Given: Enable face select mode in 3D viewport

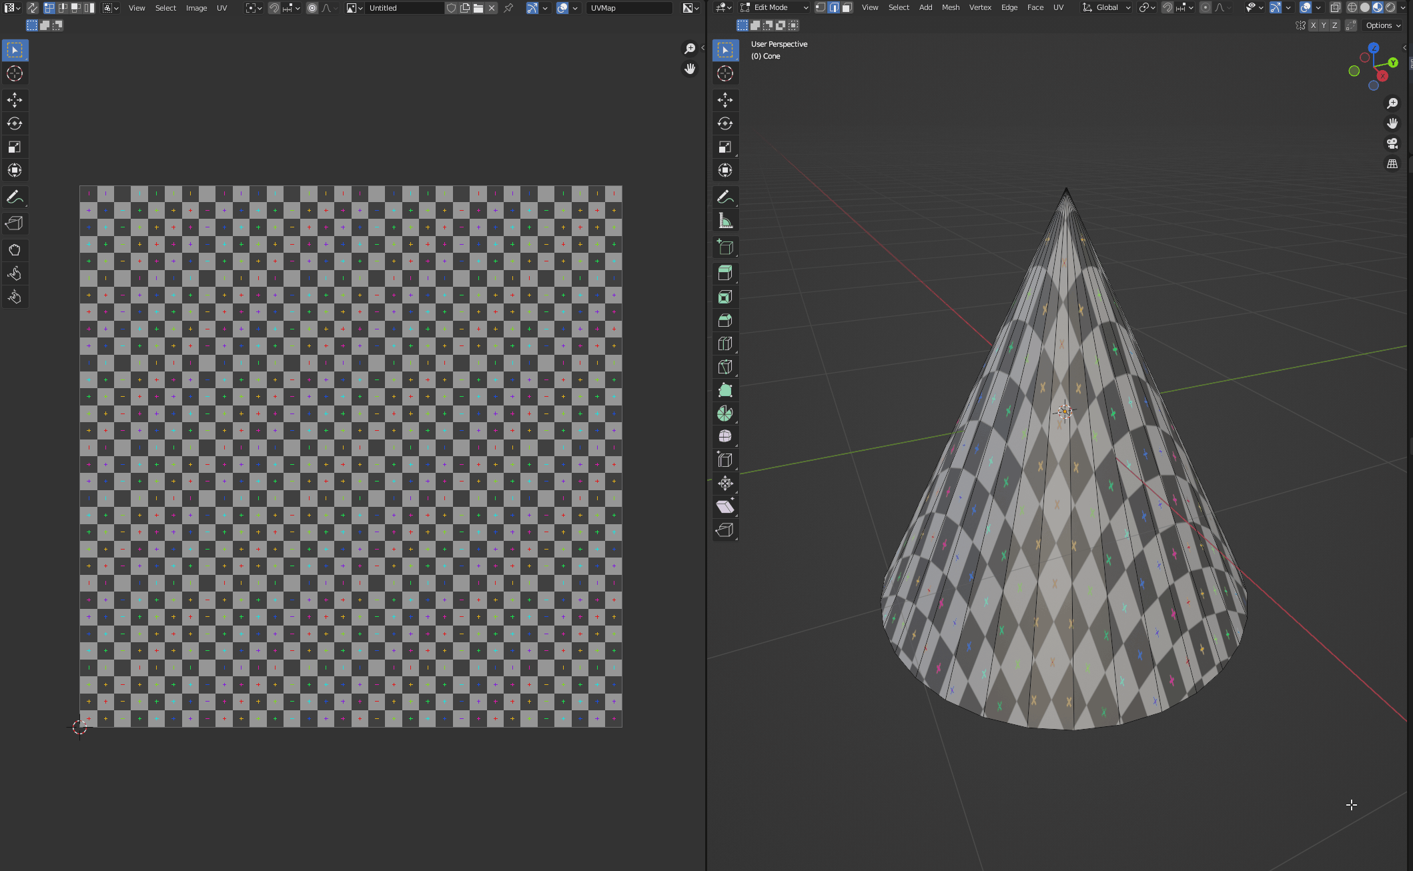Looking at the screenshot, I should tap(847, 7).
